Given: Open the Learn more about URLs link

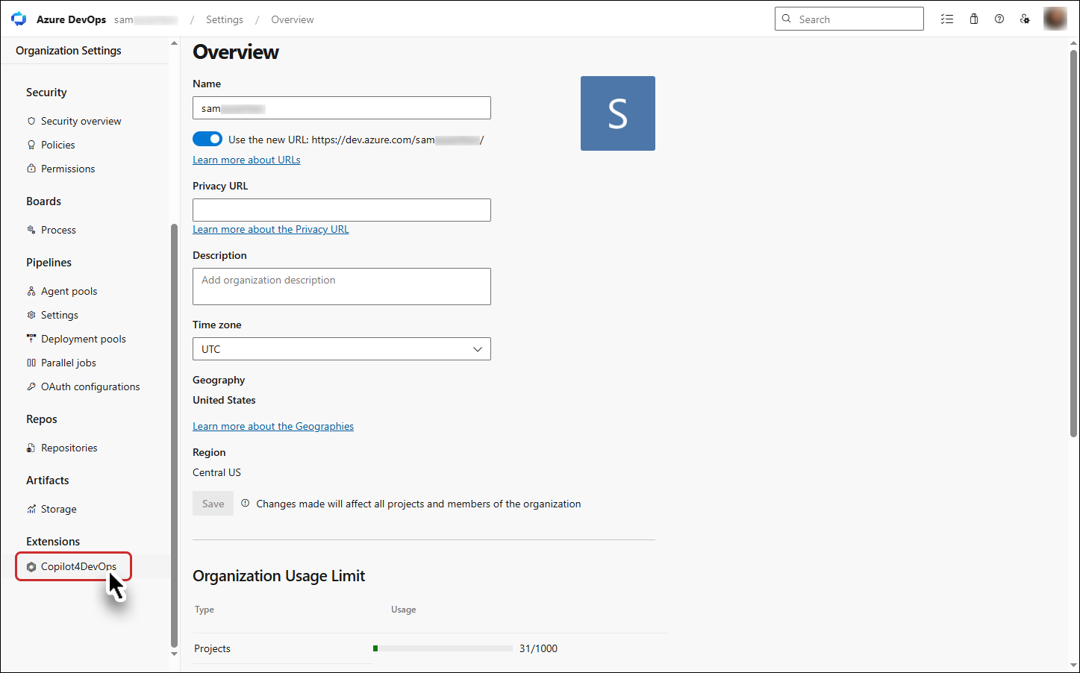Looking at the screenshot, I should point(246,160).
